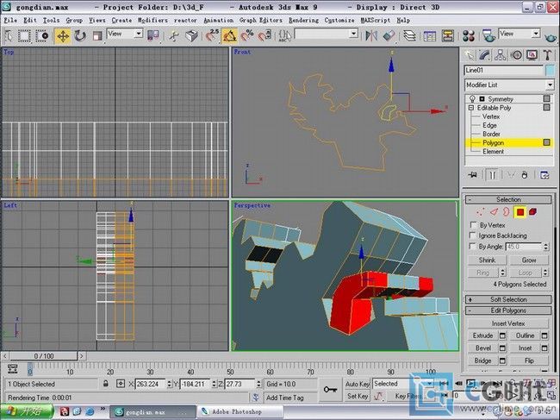This screenshot has height=420, width=560.
Task: Toggle the Set Key button
Action: tap(357, 396)
